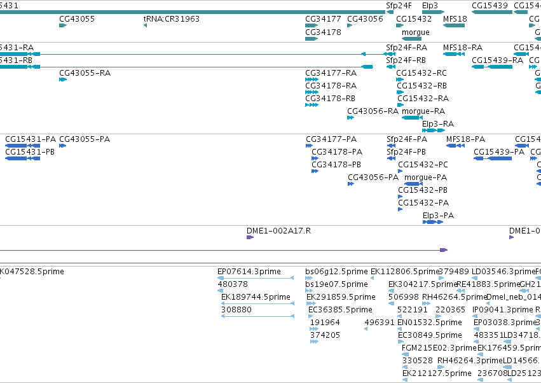The image size is (541, 383).
Task: Click the EP07614.3prime EST label
Action: [249, 272]
